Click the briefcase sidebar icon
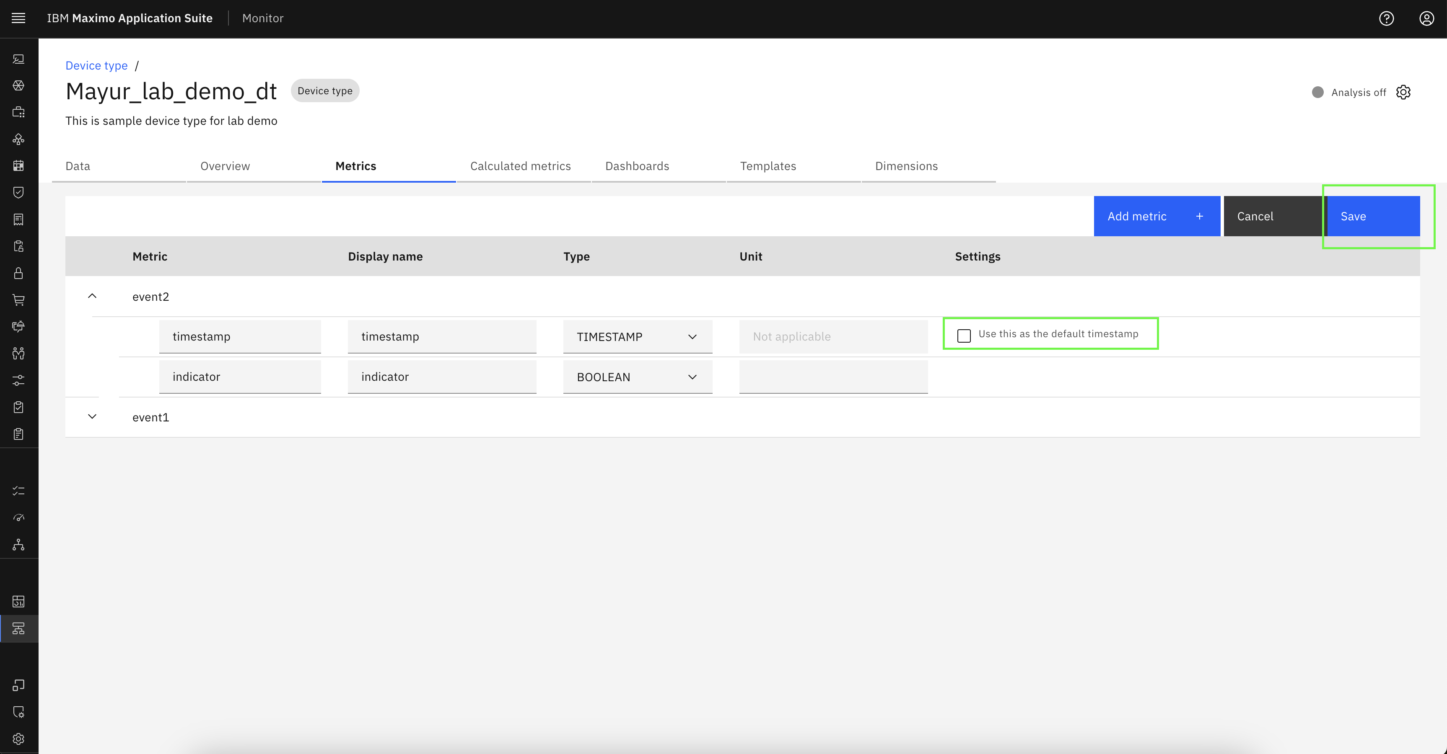1447x754 pixels. [18, 112]
